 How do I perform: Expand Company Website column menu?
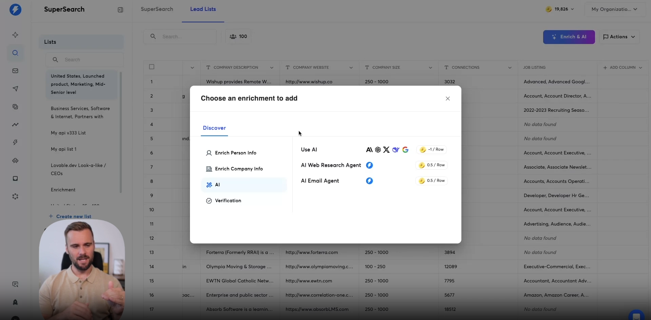[351, 68]
